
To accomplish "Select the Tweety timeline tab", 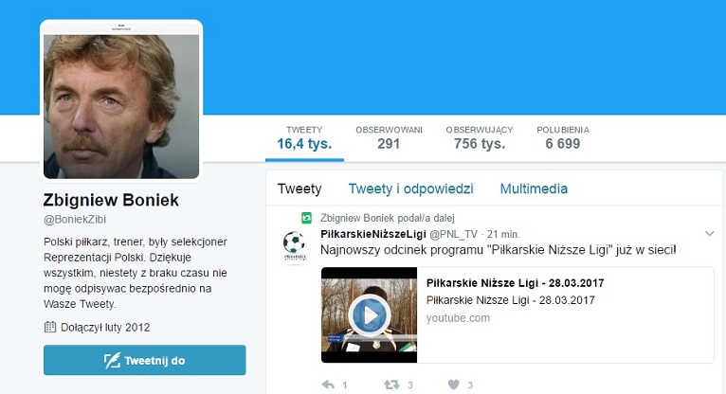I will coord(299,188).
